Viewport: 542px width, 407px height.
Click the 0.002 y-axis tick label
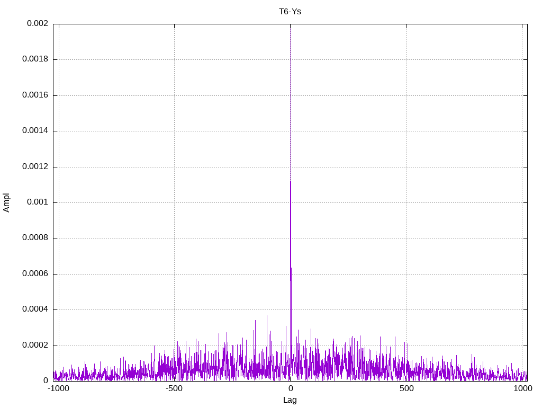[x=38, y=24]
